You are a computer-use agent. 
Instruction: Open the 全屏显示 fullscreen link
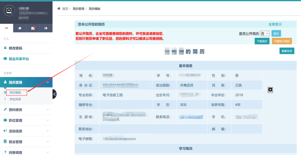coord(275,24)
